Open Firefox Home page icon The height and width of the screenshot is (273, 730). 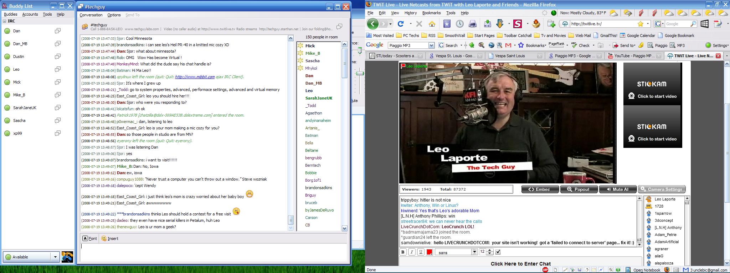[432, 24]
